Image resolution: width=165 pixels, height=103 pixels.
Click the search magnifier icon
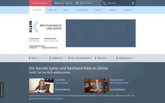click(x=104, y=3)
